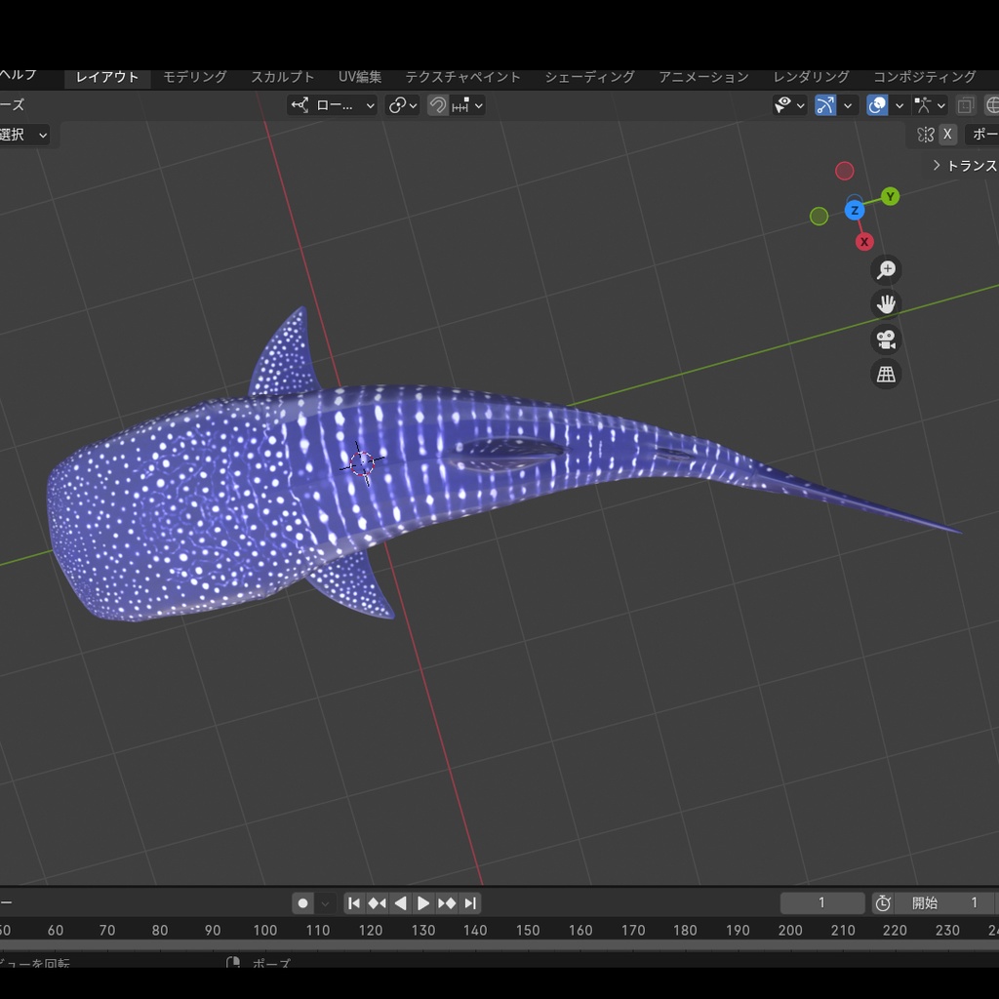Jump to the last frame with end button

pyautogui.click(x=469, y=902)
